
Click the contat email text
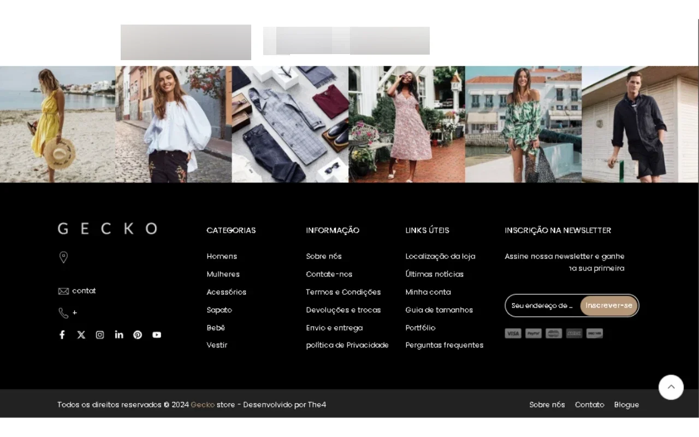click(x=84, y=291)
